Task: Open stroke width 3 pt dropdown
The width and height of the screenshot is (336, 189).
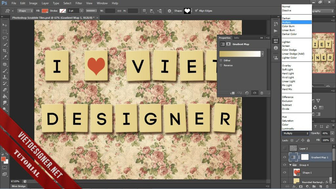Action: pyautogui.click(x=81, y=11)
